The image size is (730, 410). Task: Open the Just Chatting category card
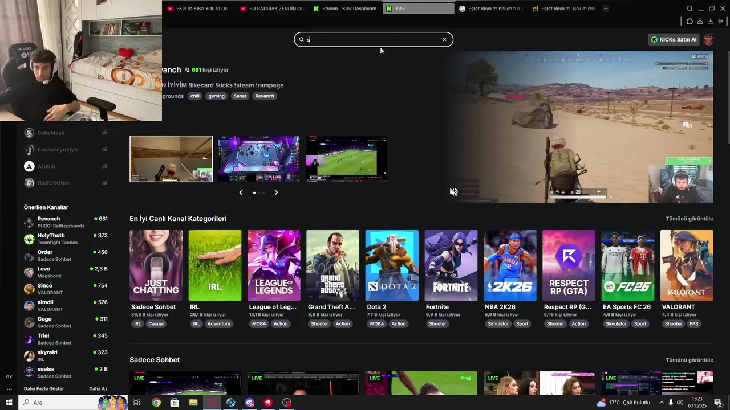tap(156, 265)
